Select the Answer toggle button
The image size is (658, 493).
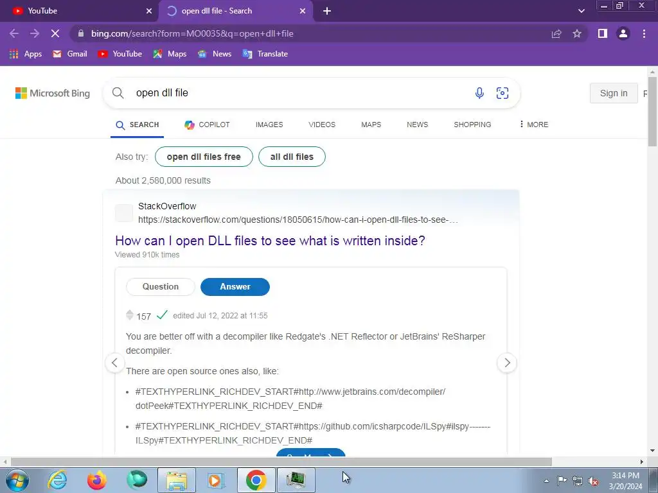tap(235, 287)
